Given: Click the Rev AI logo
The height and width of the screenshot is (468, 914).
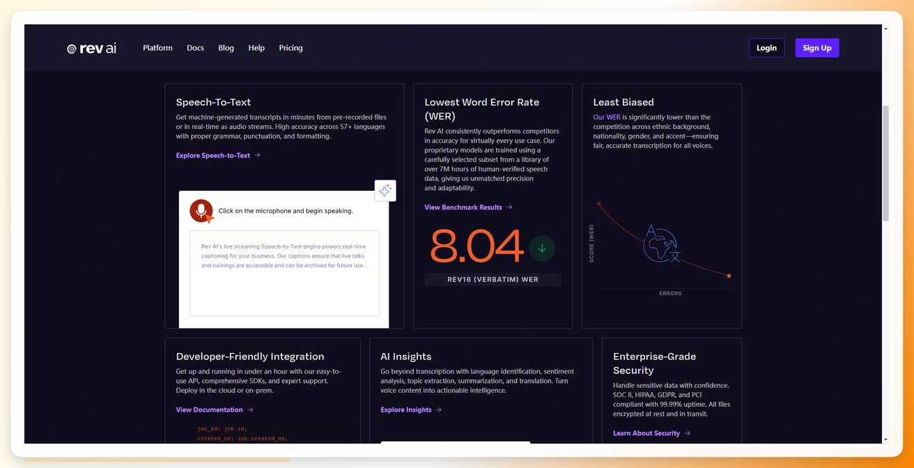Looking at the screenshot, I should point(91,48).
